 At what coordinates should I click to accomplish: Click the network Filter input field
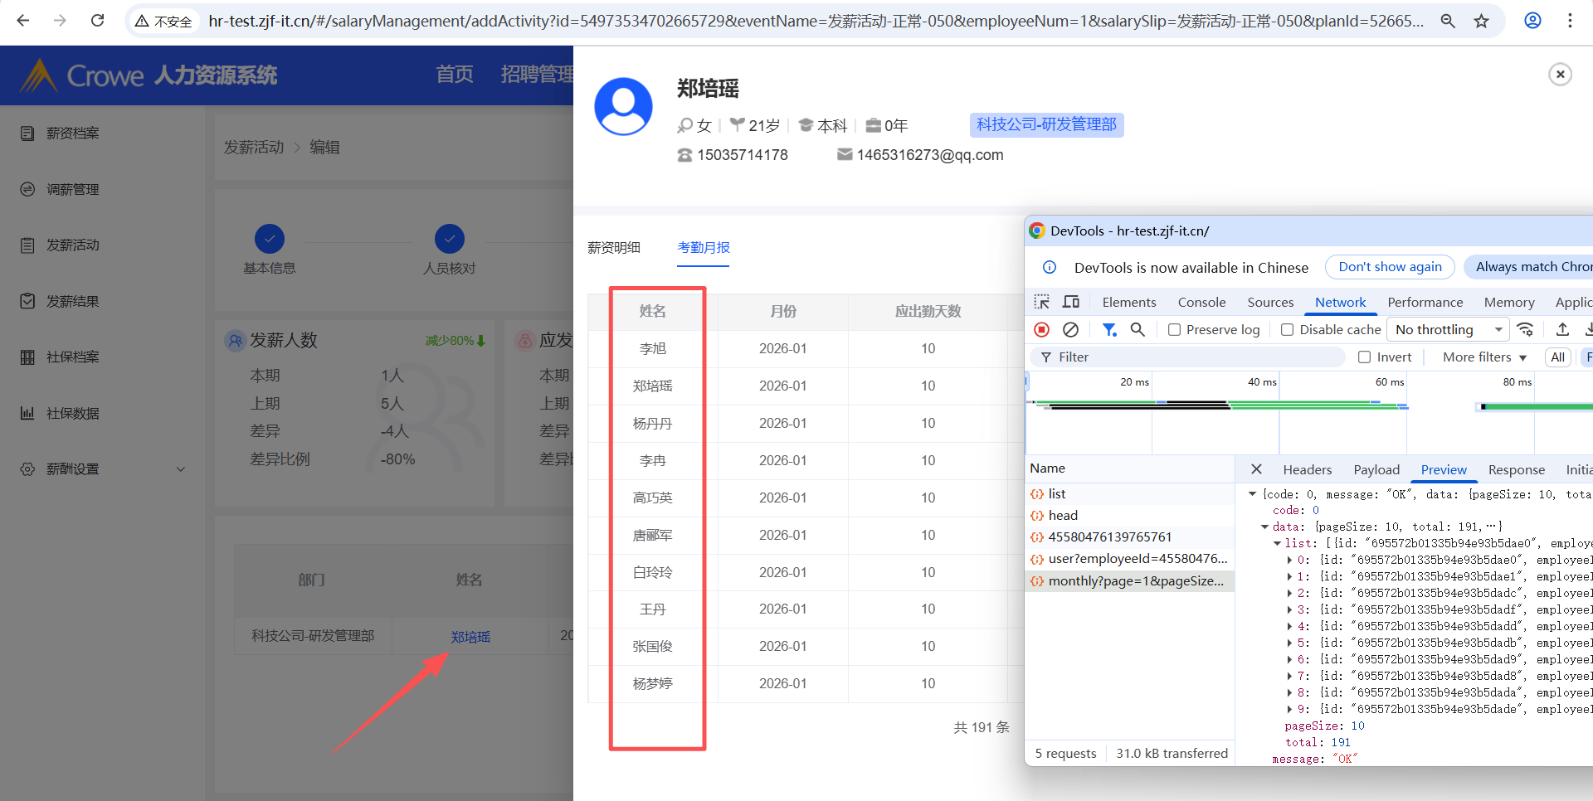click(x=1195, y=357)
